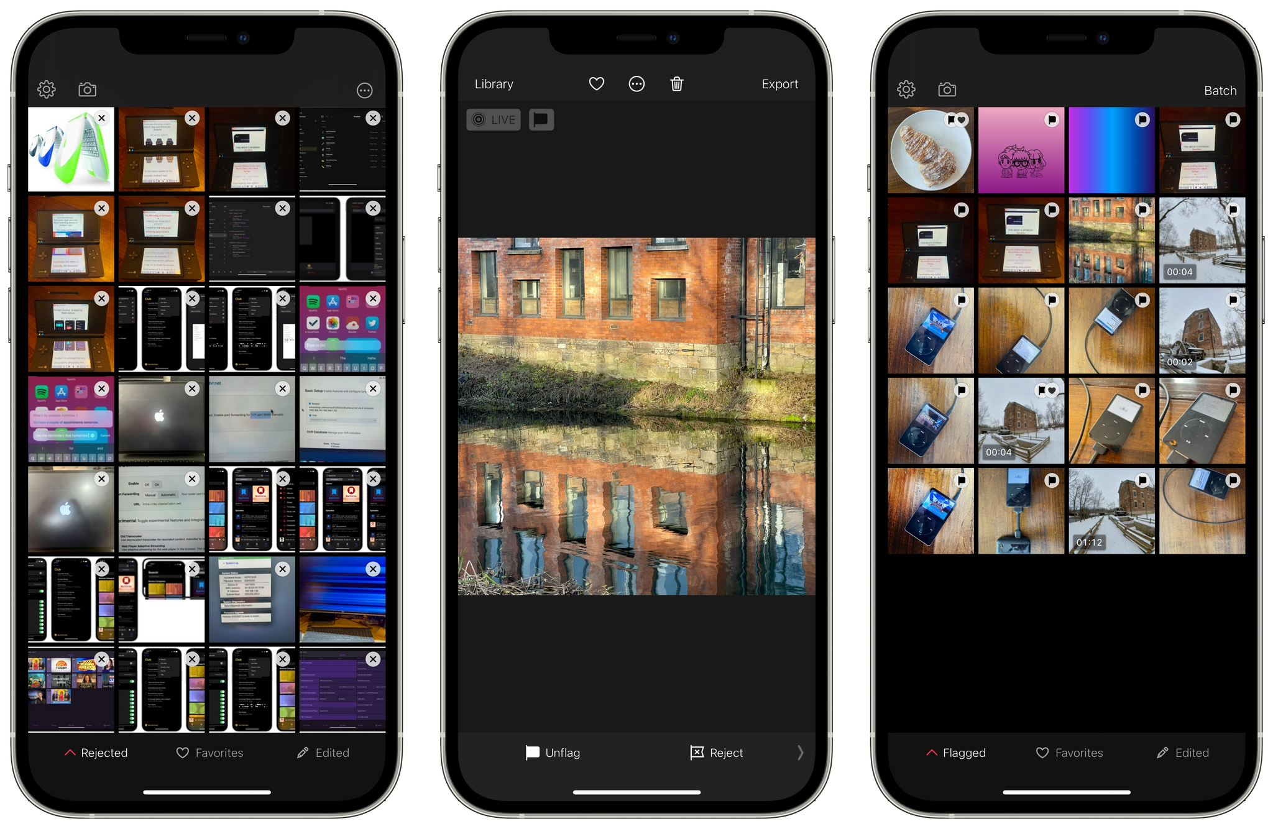Tap the settings gear icon right phone
Screen dimensions: 1273x829
906,90
